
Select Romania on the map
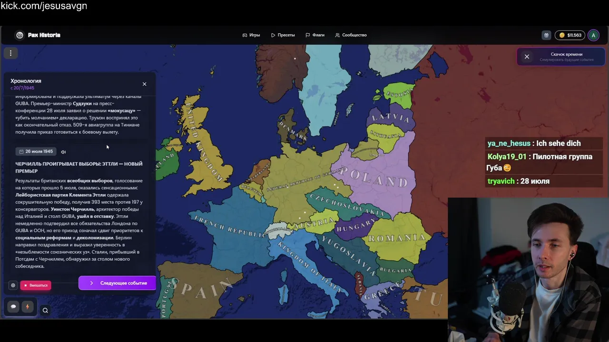click(x=397, y=238)
